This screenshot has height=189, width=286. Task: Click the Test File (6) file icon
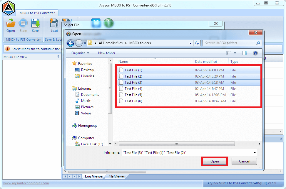121,101
